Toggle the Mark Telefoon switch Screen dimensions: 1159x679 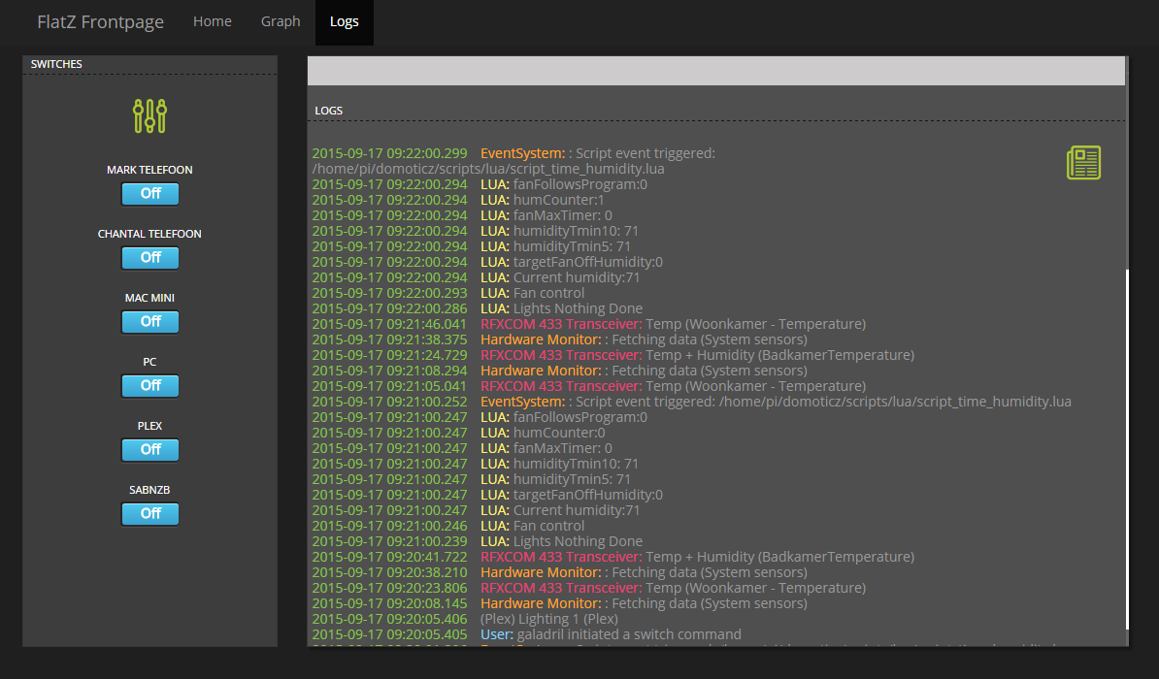[x=150, y=194]
